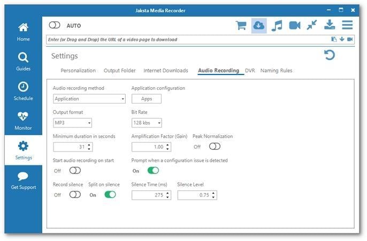Open the Home section in sidebar

[x=23, y=32]
